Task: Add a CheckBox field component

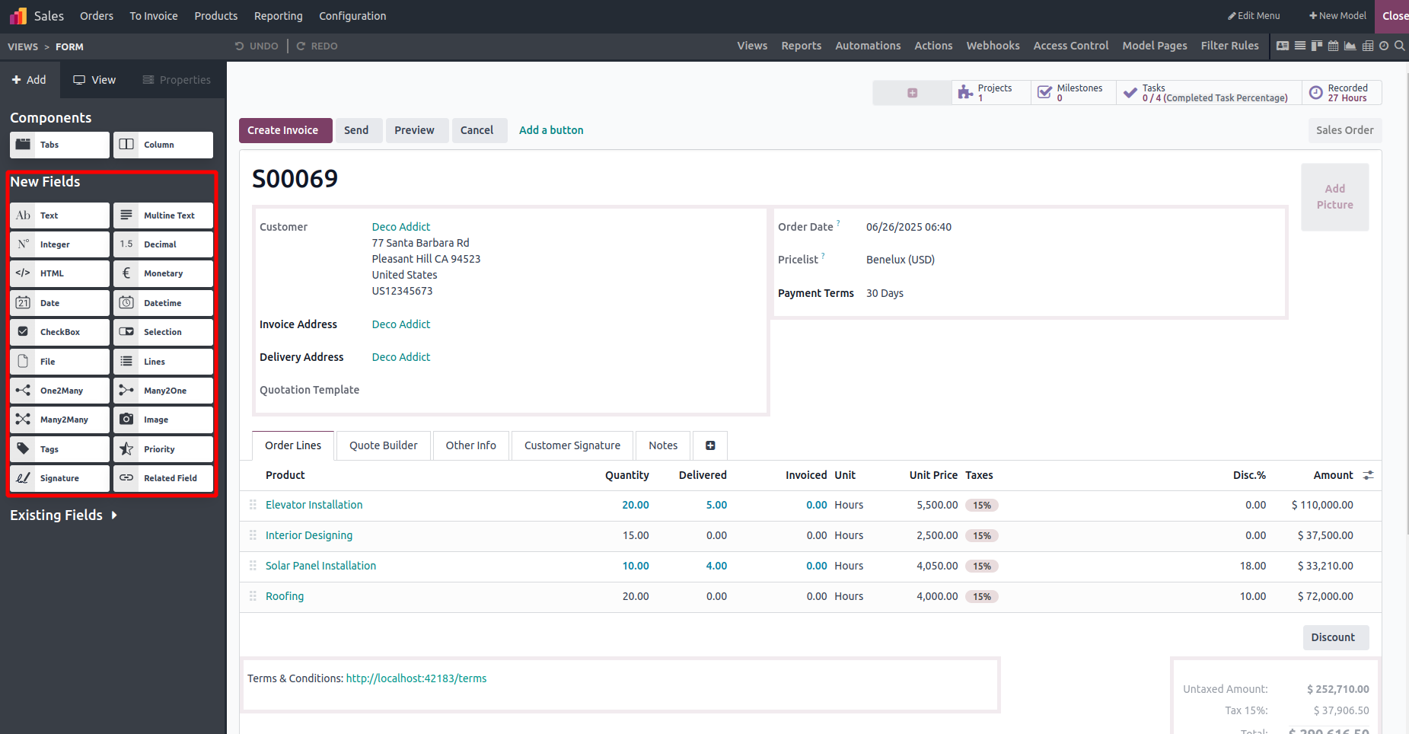Action: click(x=59, y=332)
